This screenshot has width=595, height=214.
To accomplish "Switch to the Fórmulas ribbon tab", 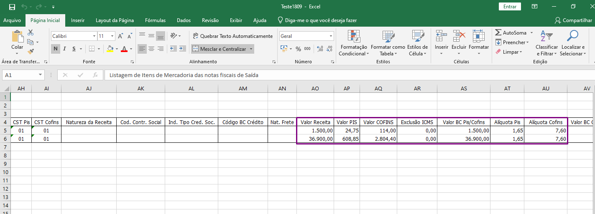I will click(x=155, y=20).
